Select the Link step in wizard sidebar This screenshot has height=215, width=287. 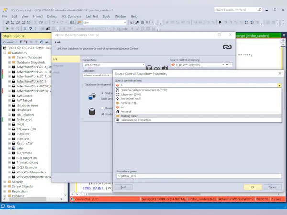(x=66, y=59)
